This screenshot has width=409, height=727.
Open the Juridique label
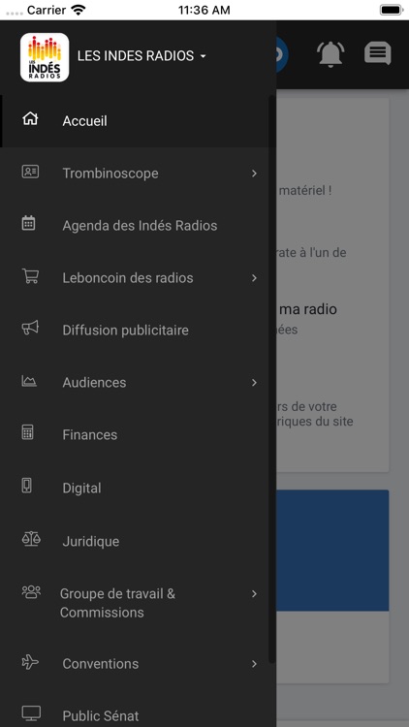click(90, 542)
